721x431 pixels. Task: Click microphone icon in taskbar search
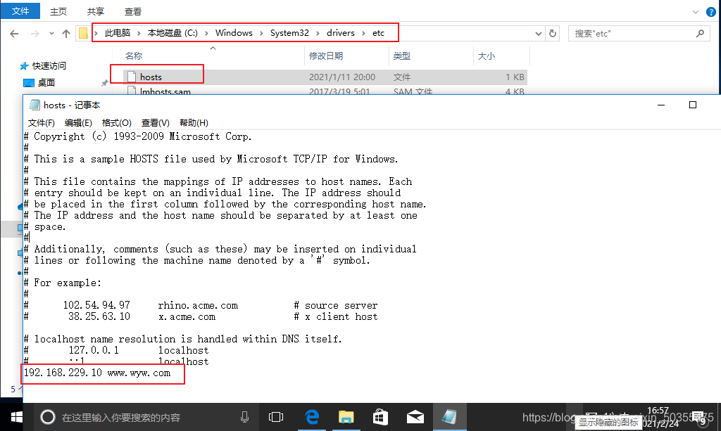tap(244, 417)
